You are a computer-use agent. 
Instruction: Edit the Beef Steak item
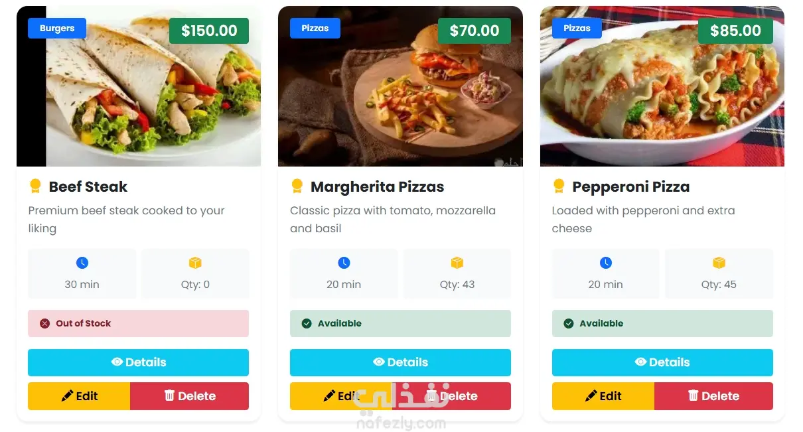79,396
